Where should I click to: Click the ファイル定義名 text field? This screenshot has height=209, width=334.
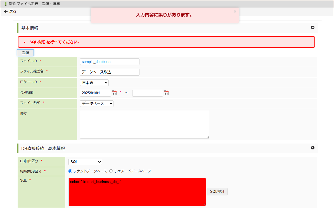pos(110,72)
